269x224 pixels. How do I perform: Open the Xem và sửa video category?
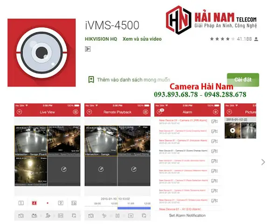(x=142, y=39)
